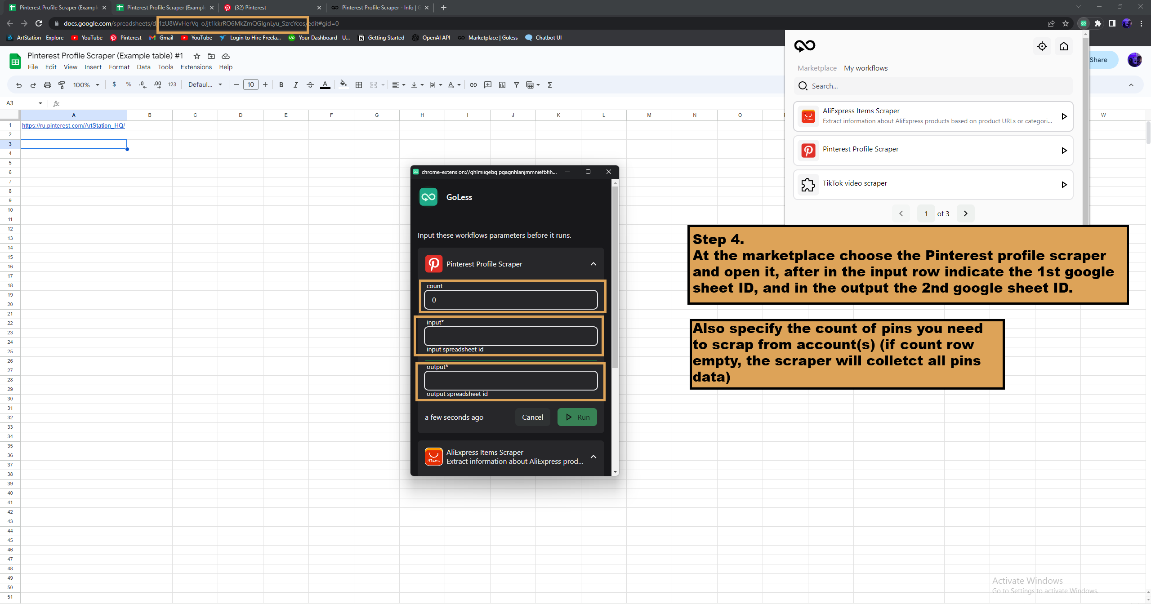Format as currency with dollar icon
The width and height of the screenshot is (1151, 604).
(114, 84)
